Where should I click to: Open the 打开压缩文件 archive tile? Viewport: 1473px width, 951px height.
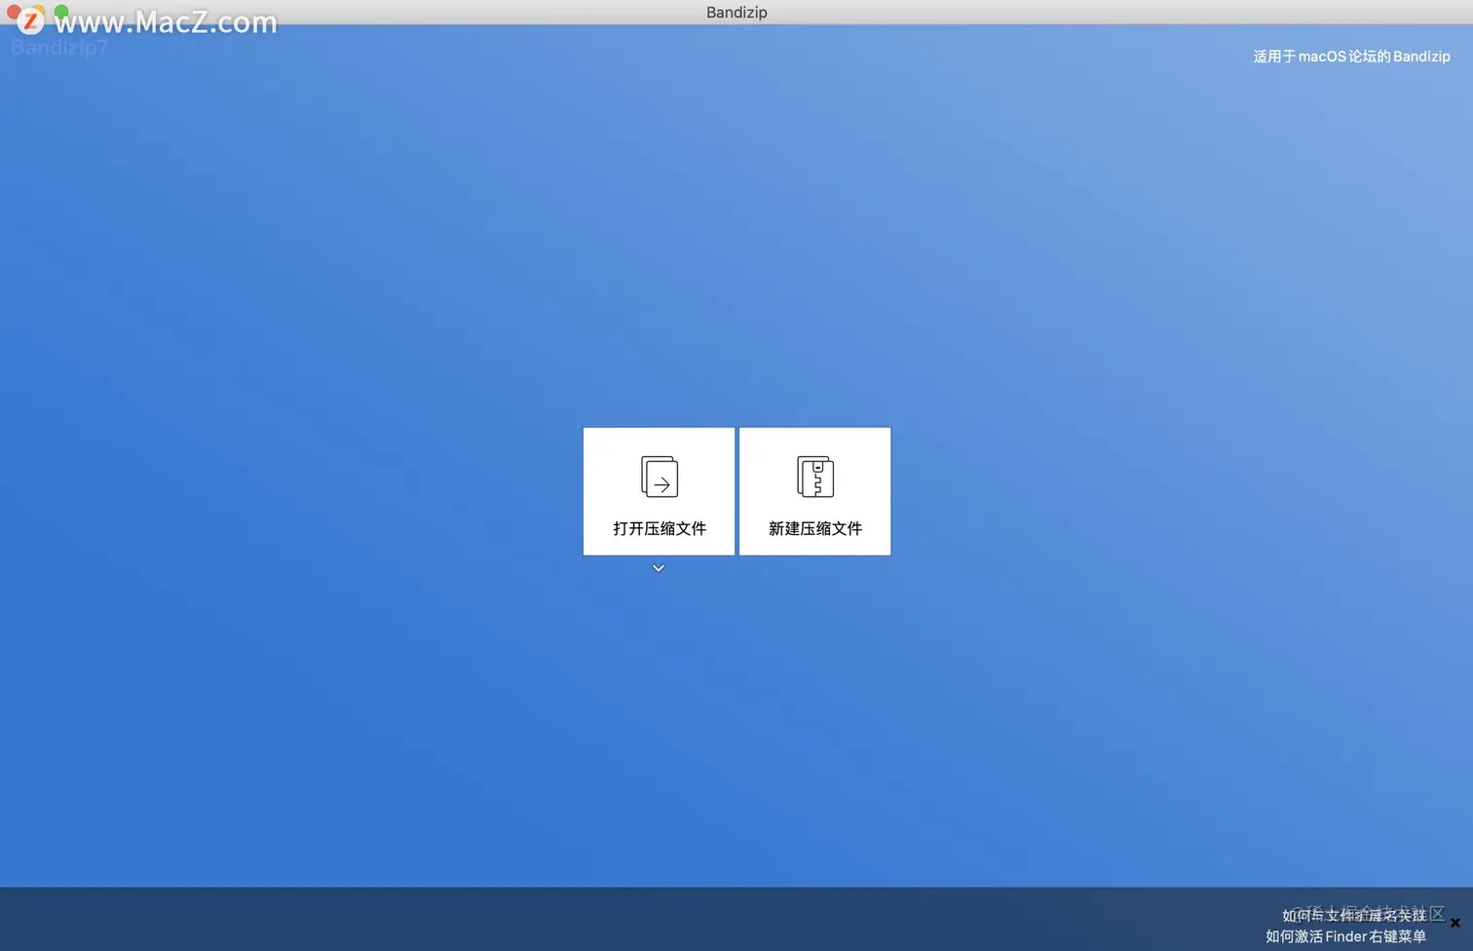coord(659,491)
